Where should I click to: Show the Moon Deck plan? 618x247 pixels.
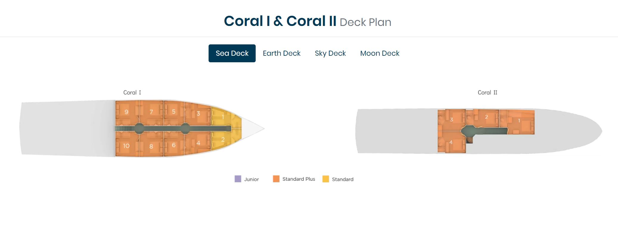click(380, 53)
